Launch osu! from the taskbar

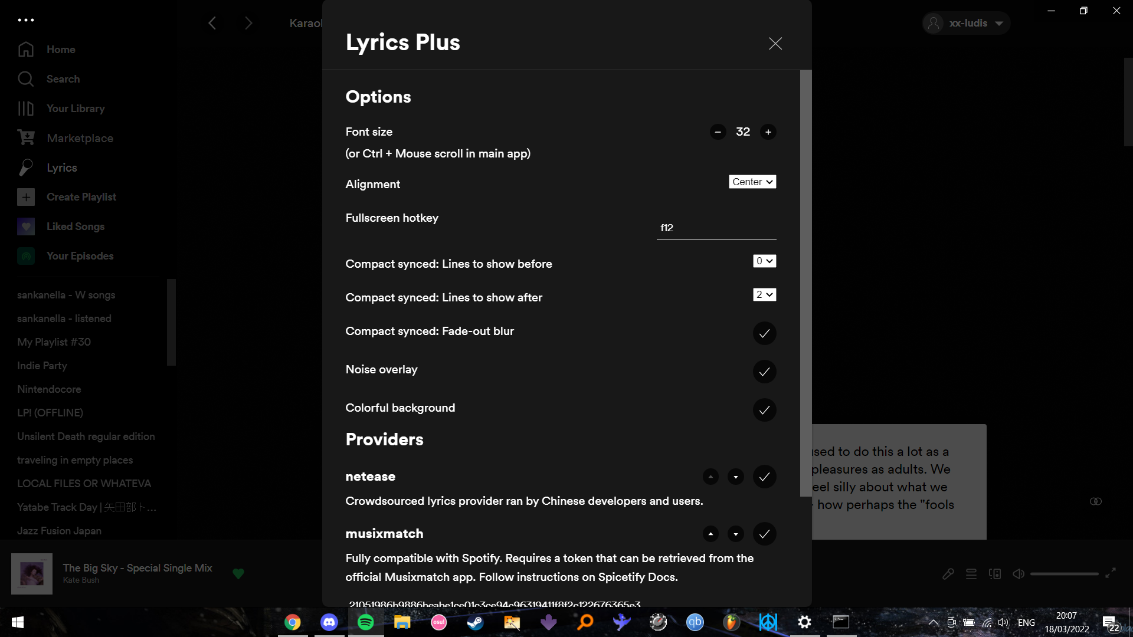[x=438, y=622]
